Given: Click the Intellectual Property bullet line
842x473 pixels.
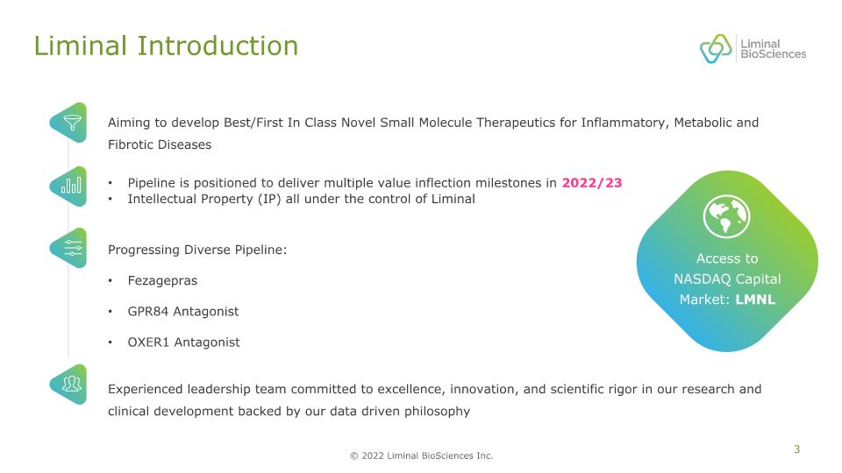Looking at the screenshot, I should [x=301, y=199].
